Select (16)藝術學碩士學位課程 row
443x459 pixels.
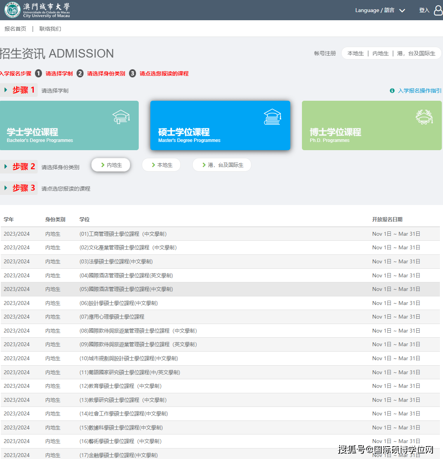pyautogui.click(x=220, y=441)
